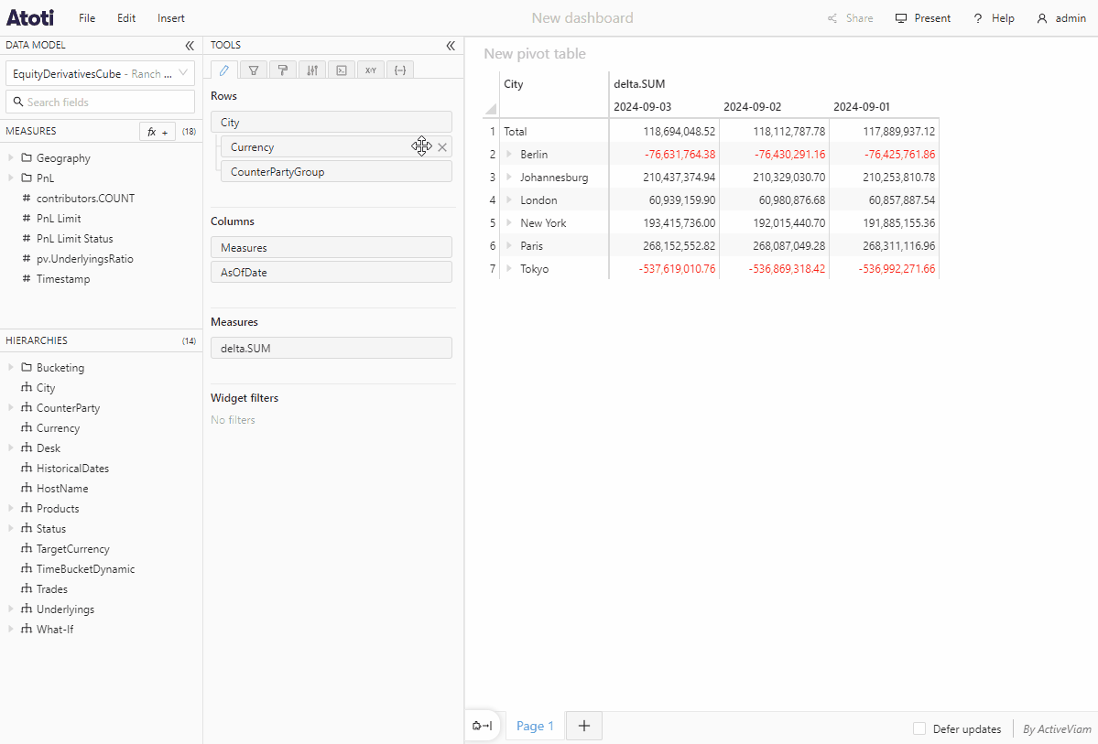The height and width of the screenshot is (744, 1098).
Task: Select the CounterPartyGroup field in Rows
Action: click(x=336, y=171)
